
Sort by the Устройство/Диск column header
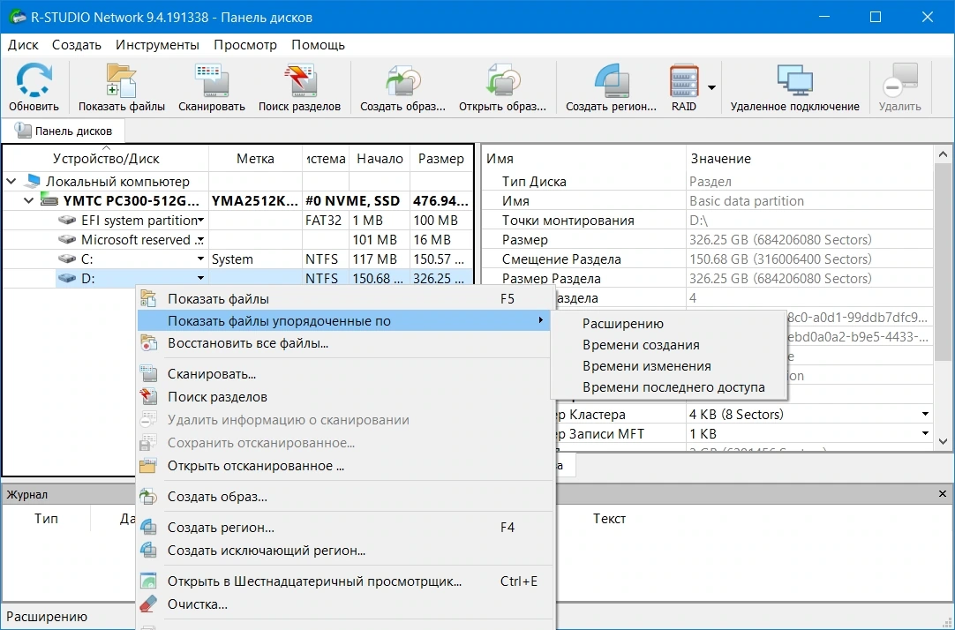tap(106, 159)
